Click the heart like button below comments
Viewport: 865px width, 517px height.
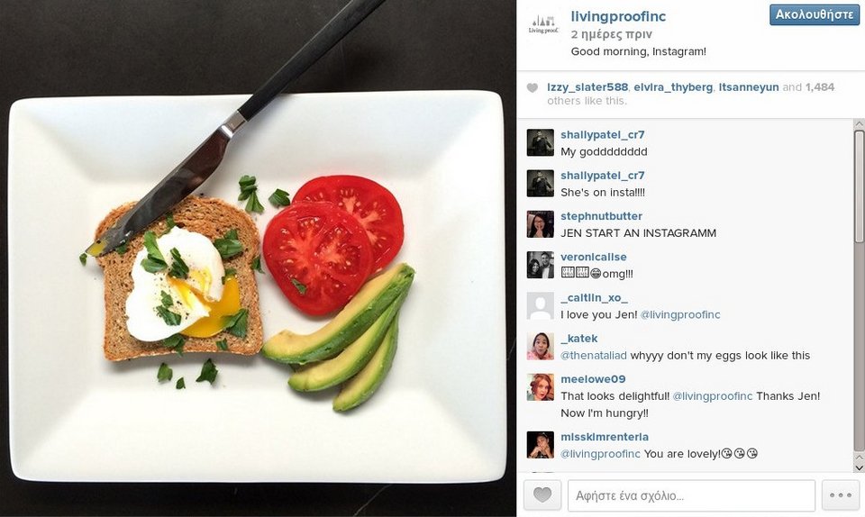(542, 495)
